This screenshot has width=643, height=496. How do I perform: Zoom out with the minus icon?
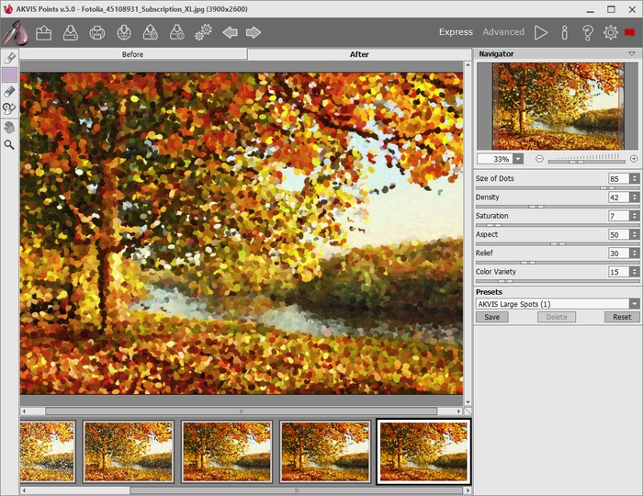(x=540, y=159)
